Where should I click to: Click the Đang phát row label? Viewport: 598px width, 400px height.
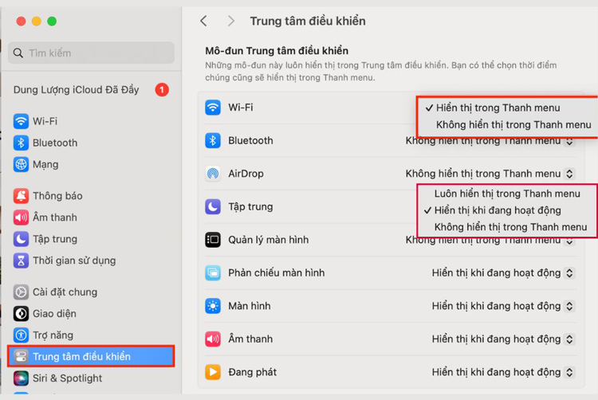click(x=253, y=372)
